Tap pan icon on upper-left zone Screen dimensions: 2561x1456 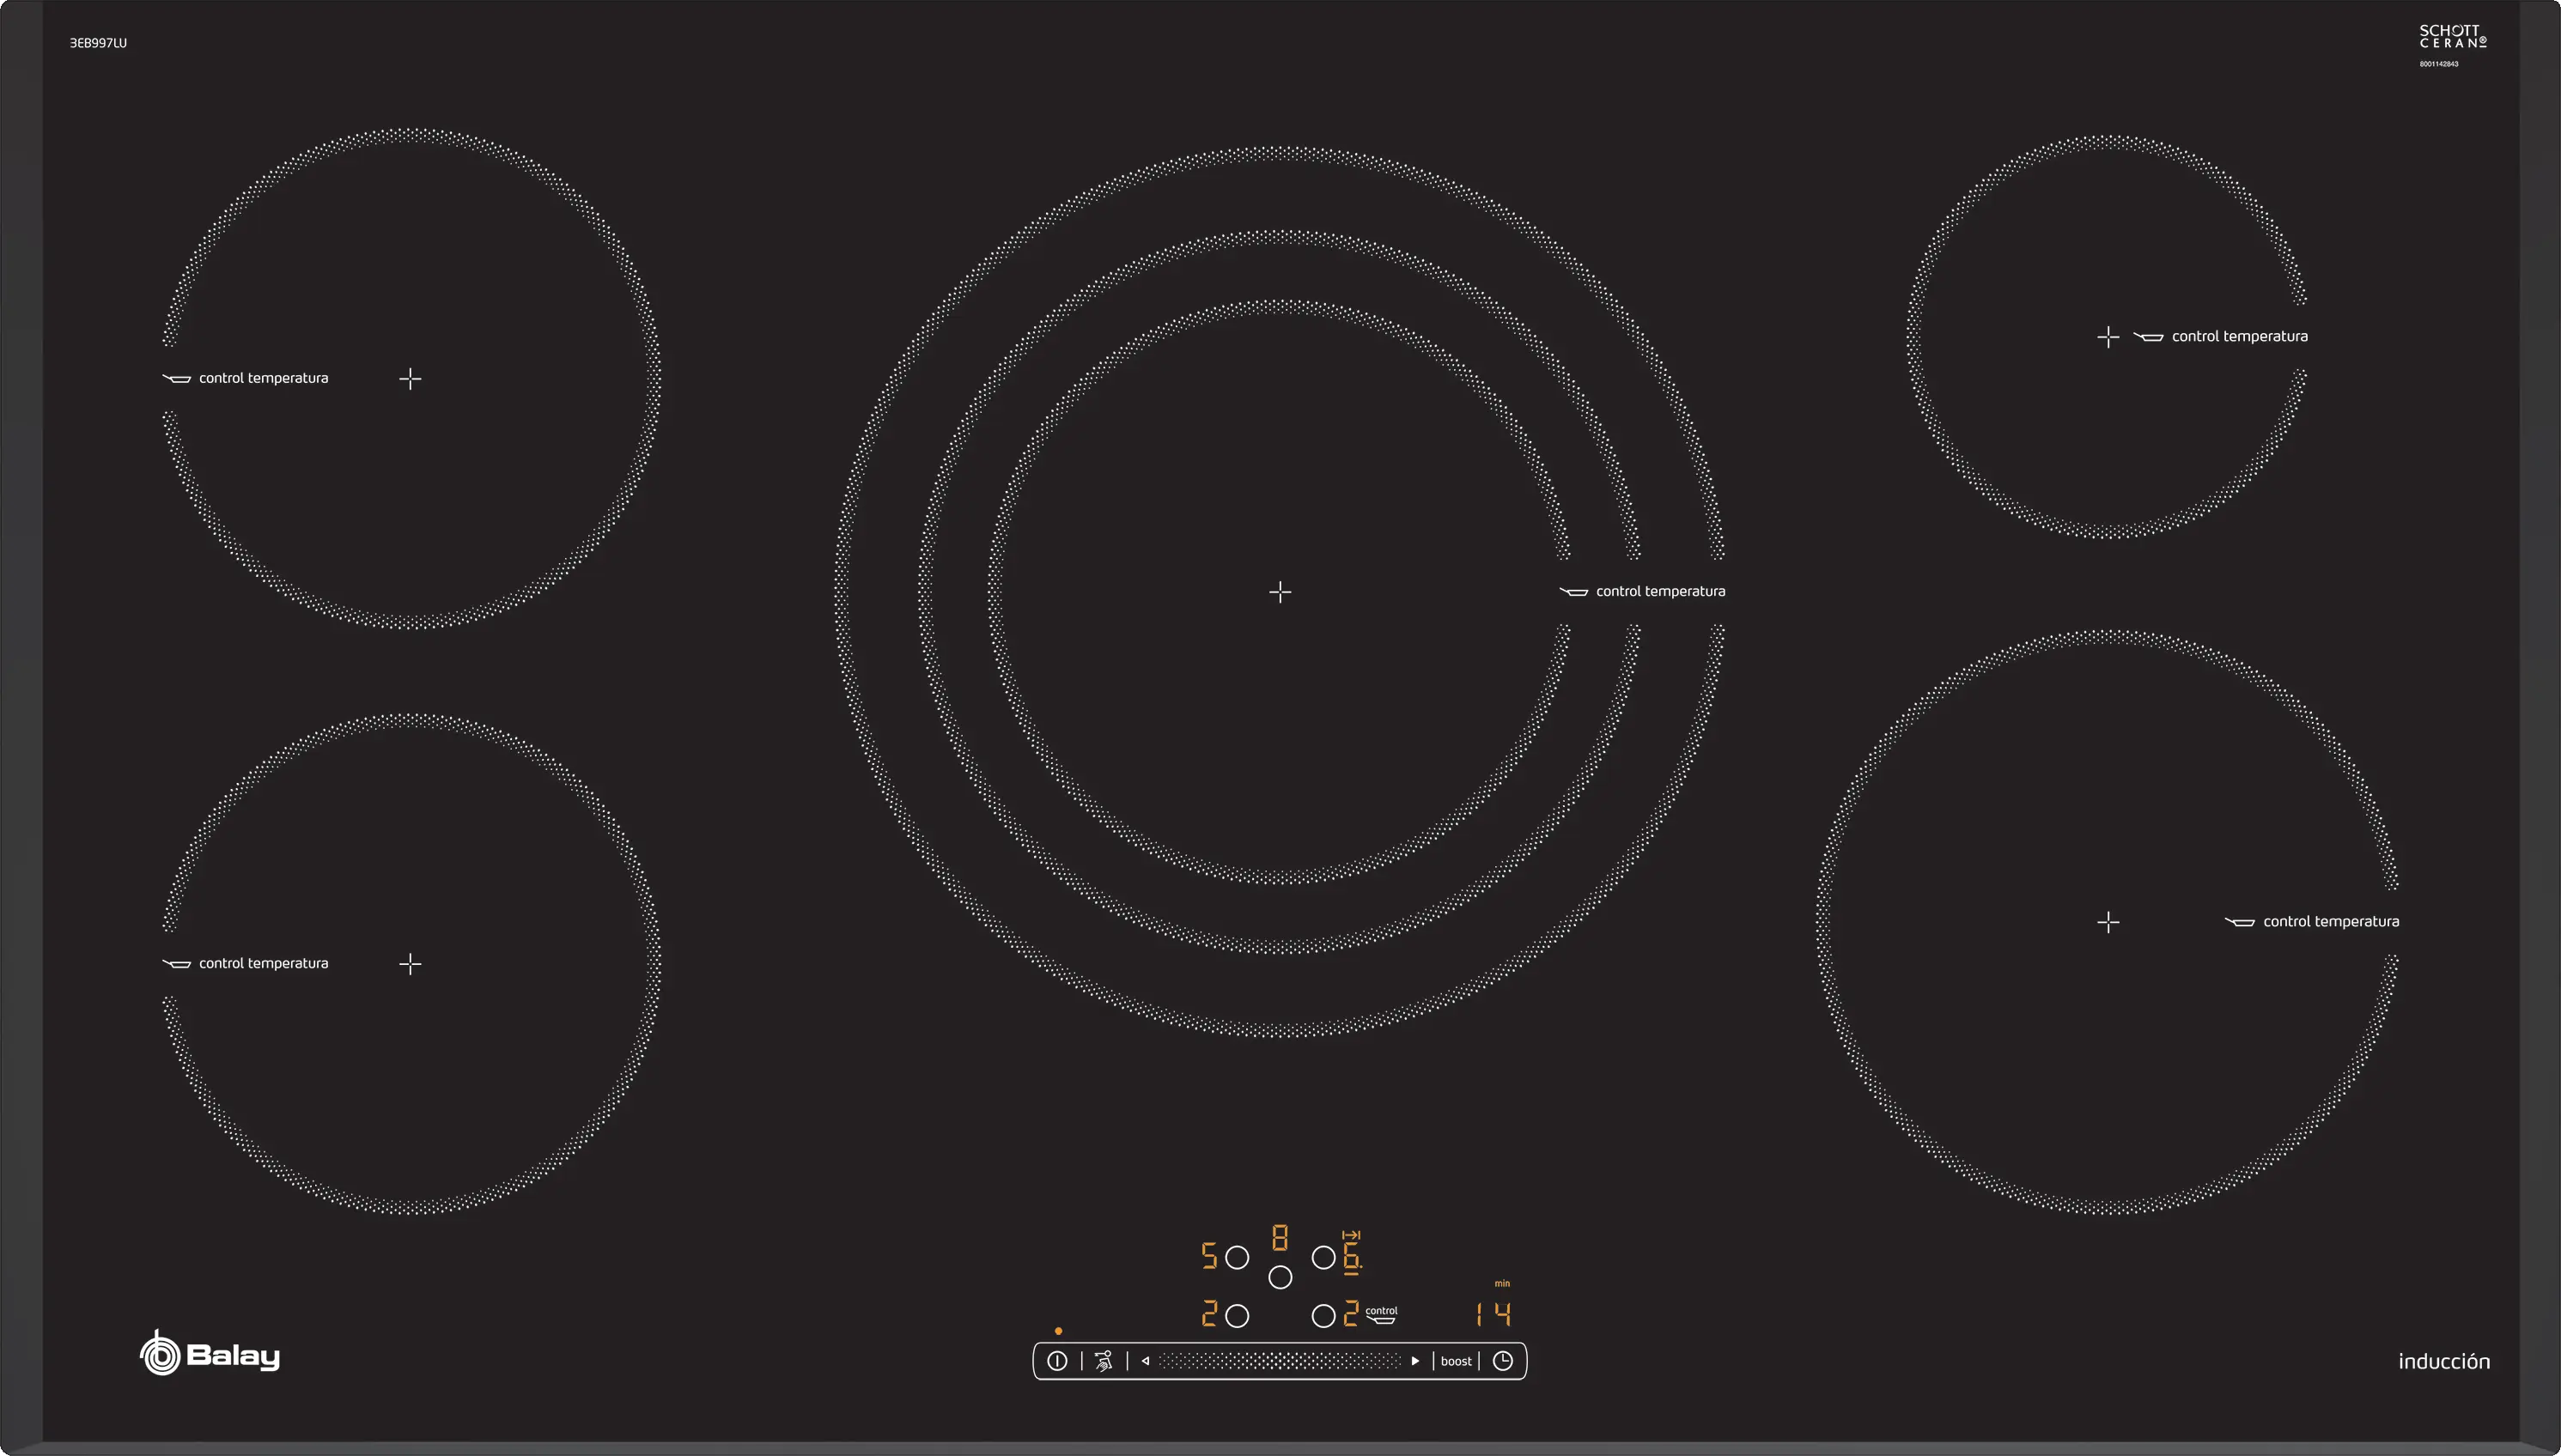177,378
